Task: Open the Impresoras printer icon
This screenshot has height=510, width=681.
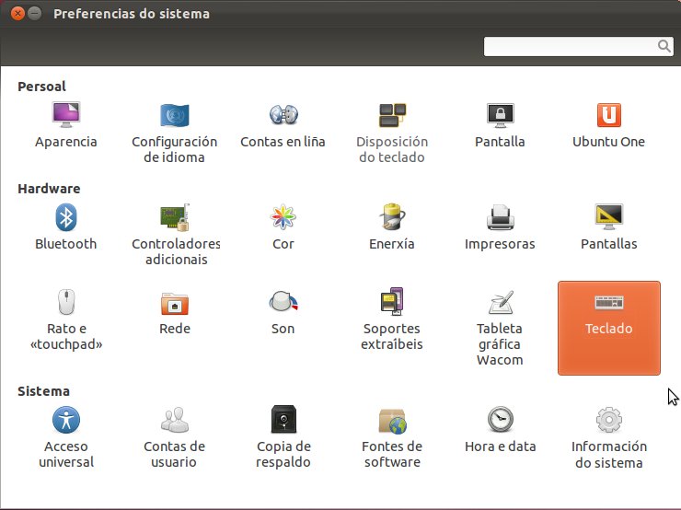Action: click(501, 216)
